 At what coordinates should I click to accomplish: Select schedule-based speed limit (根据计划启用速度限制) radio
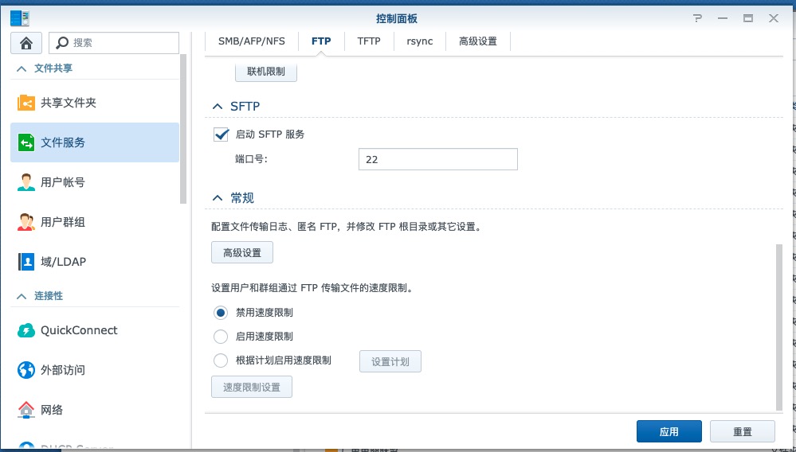(x=221, y=360)
